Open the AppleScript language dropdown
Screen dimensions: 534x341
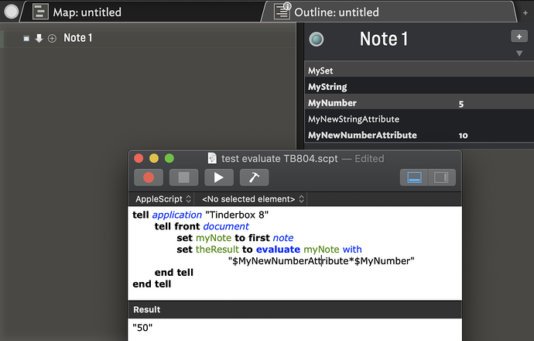163,199
